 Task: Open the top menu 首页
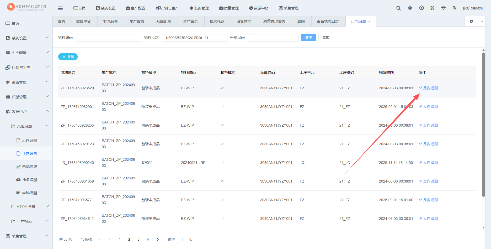click(79, 8)
